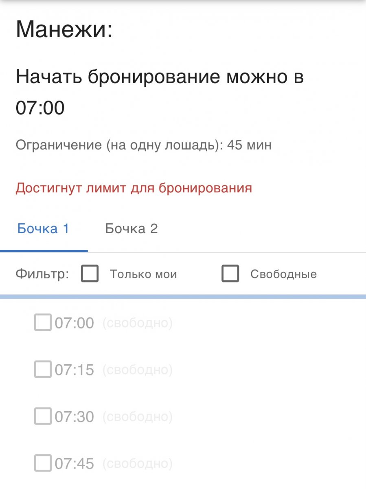Click the Только мои label text
This screenshot has width=366, height=489.
tap(143, 274)
